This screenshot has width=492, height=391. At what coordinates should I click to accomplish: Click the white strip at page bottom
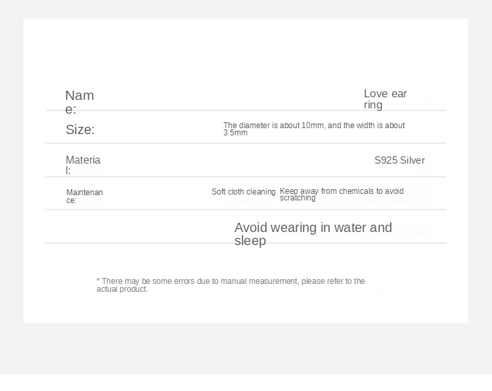[246, 383]
